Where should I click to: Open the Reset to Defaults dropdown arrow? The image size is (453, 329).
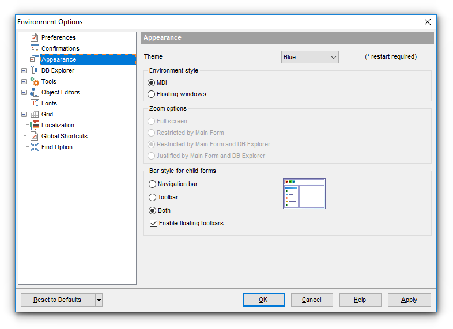[x=99, y=300]
